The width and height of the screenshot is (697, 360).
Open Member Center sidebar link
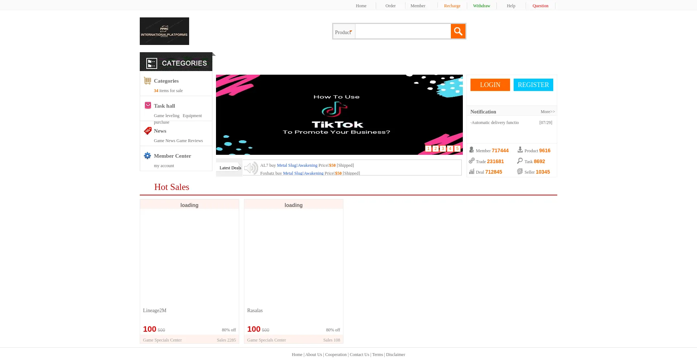(172, 156)
